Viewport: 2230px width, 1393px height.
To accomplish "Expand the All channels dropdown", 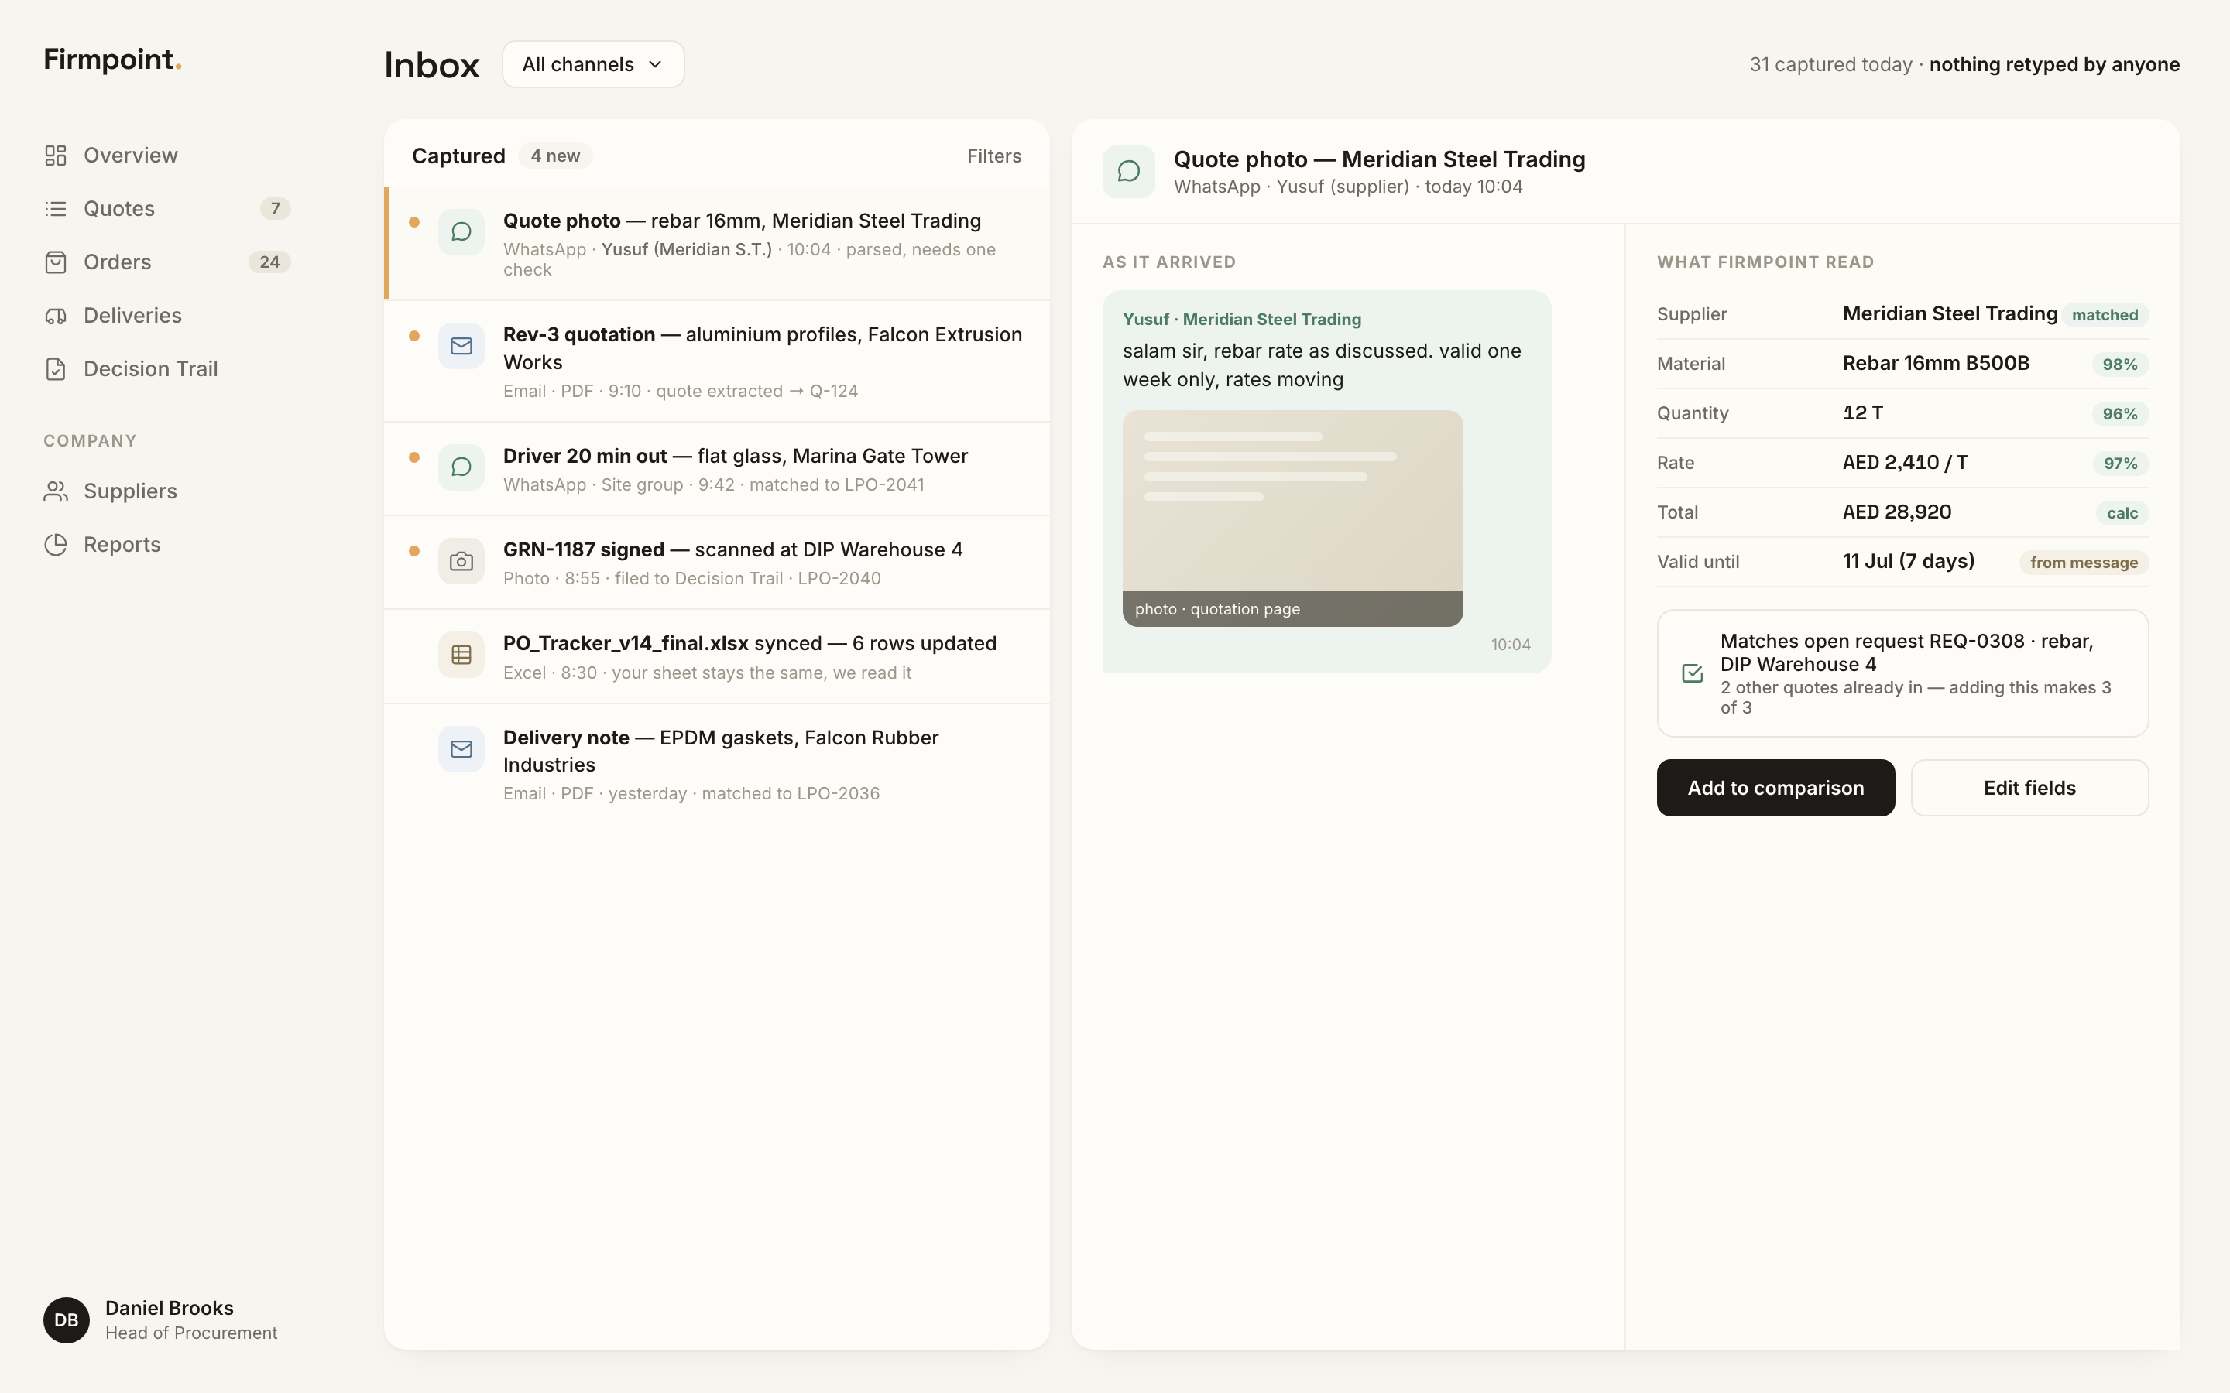I will (592, 64).
